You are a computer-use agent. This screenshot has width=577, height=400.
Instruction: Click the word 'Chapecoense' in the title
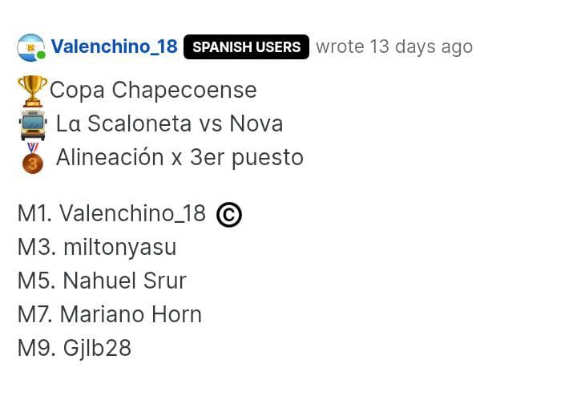184,90
